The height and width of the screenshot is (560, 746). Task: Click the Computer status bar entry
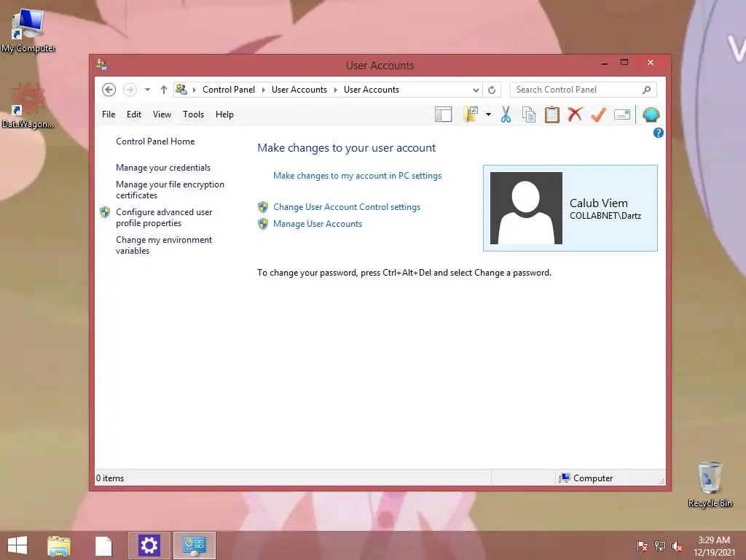coord(586,478)
